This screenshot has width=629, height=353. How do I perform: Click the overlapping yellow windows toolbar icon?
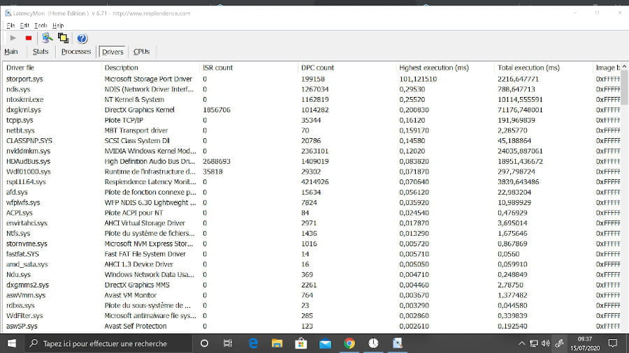click(x=64, y=38)
